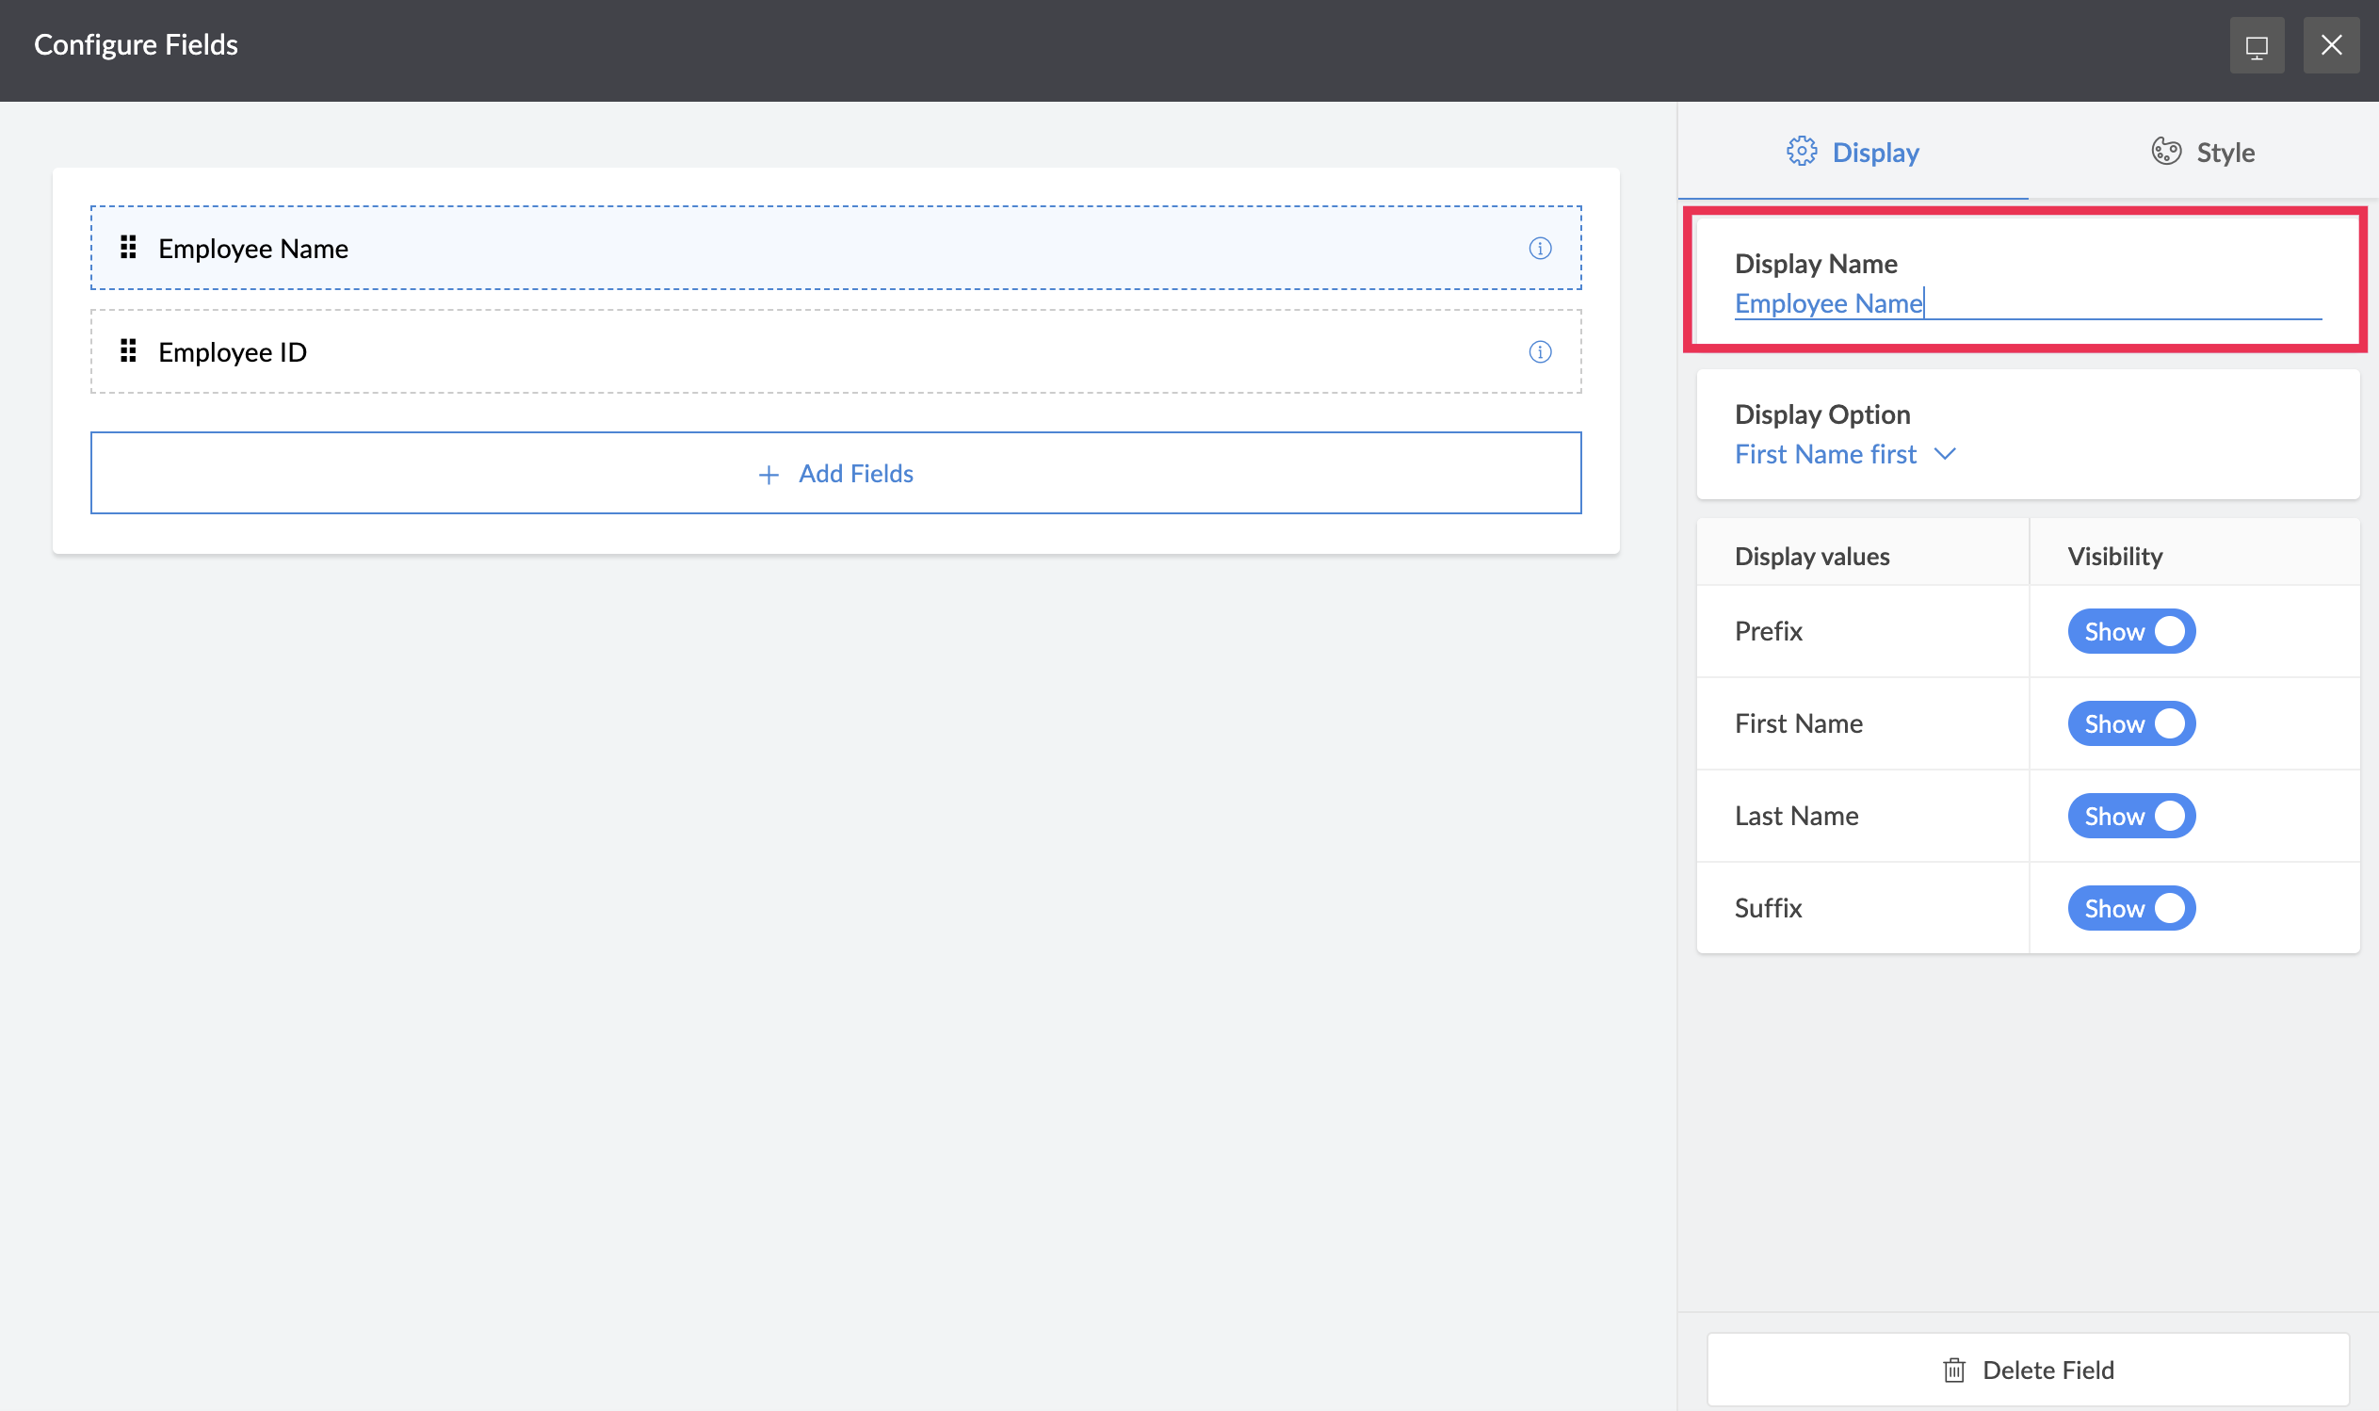The width and height of the screenshot is (2379, 1411).
Task: Turn off Suffix Show toggle
Action: (2131, 908)
